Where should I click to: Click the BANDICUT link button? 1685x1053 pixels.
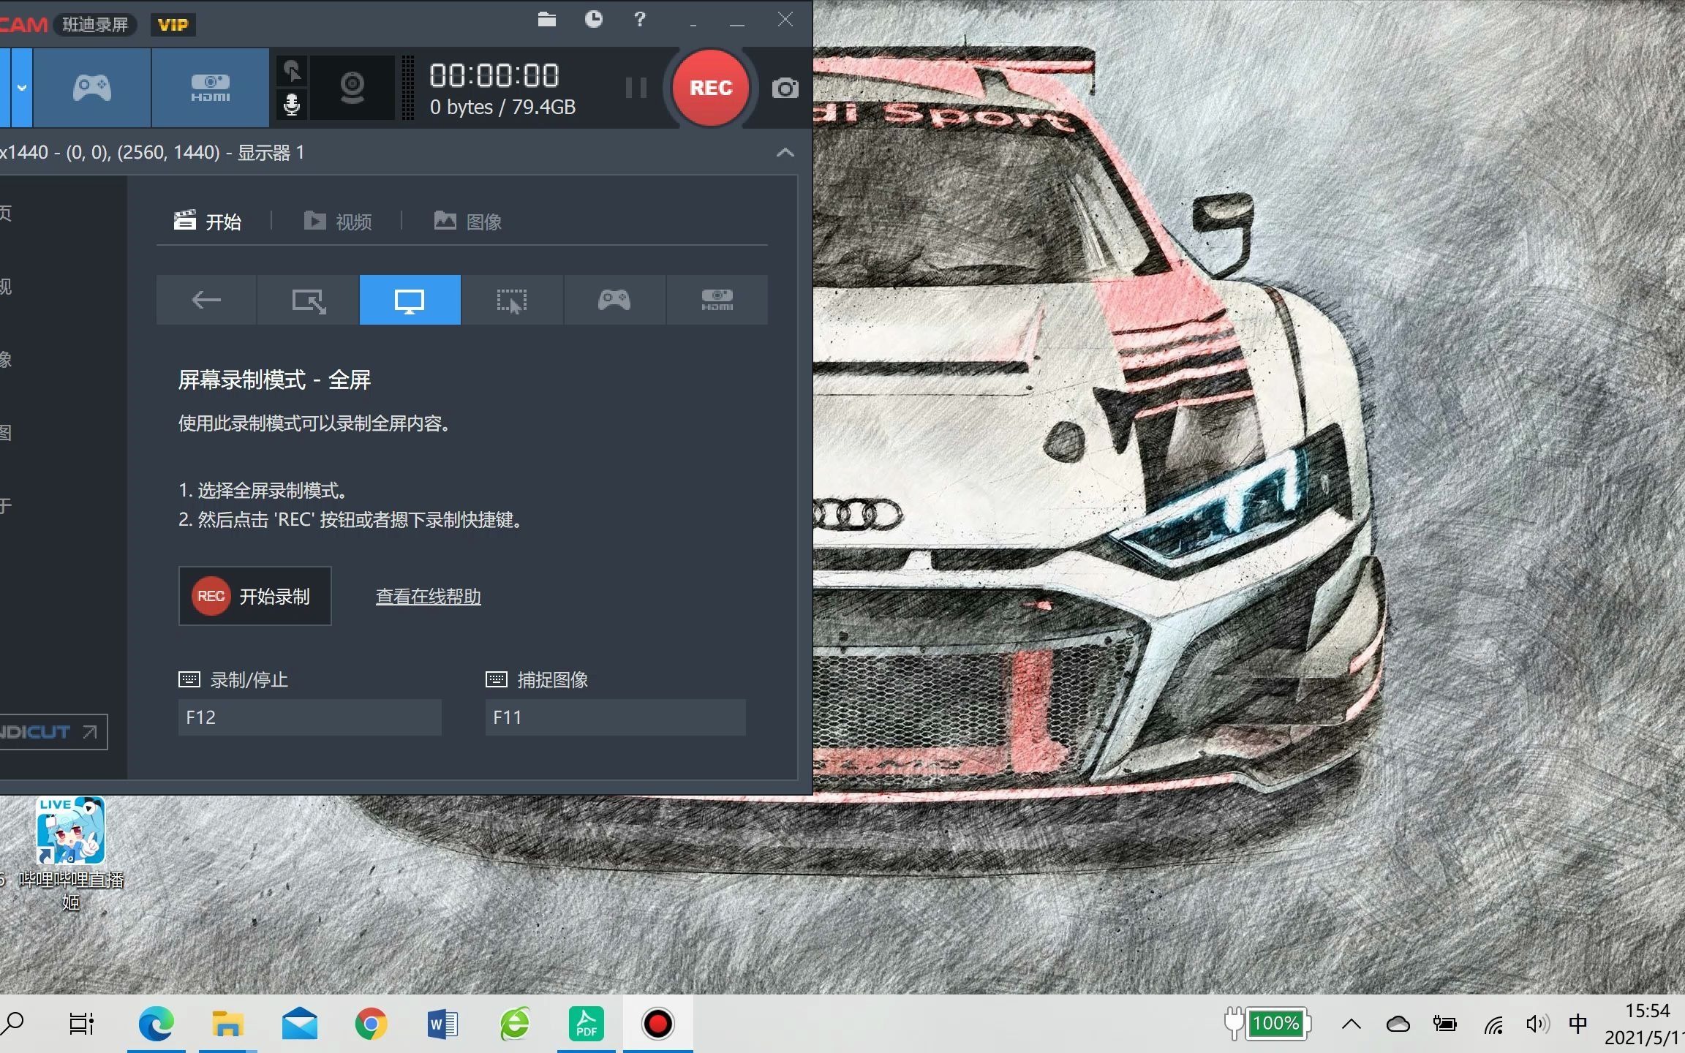[53, 732]
